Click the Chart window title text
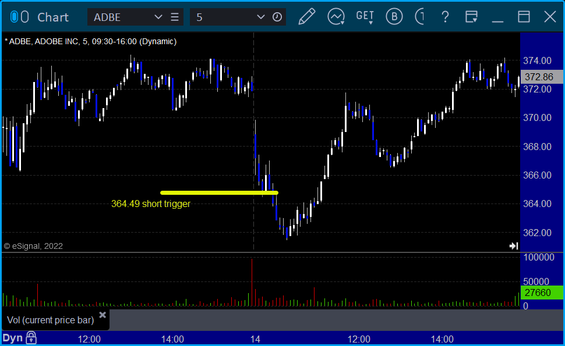The width and height of the screenshot is (565, 346). click(53, 17)
